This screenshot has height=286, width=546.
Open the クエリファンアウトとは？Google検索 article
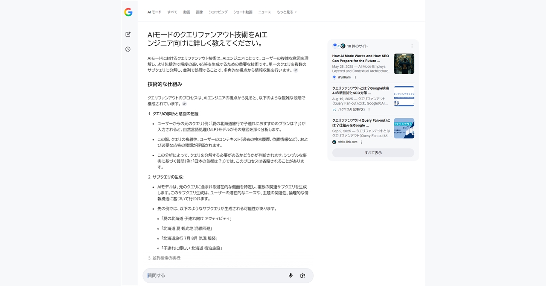[x=360, y=90]
